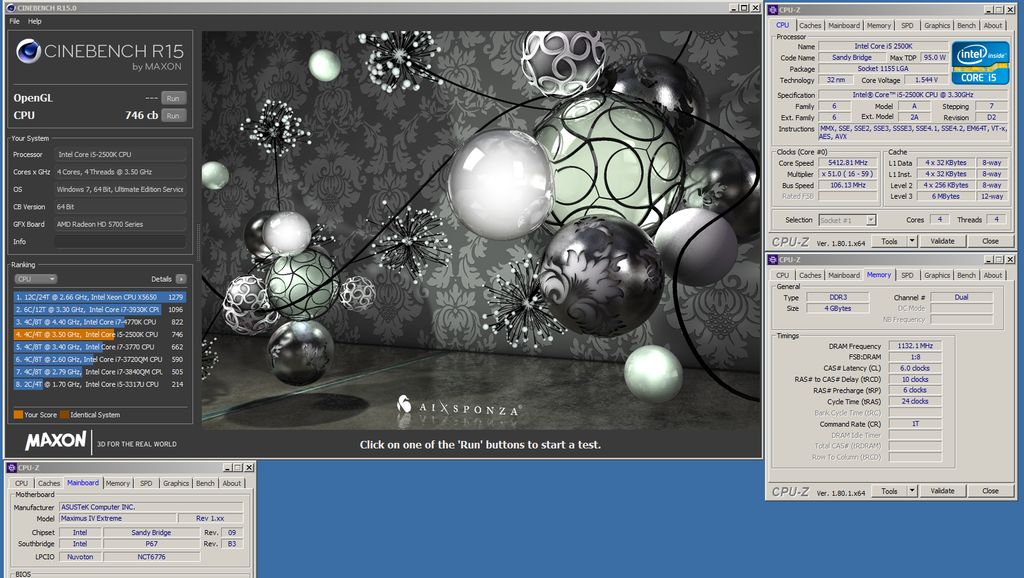Run the OpenGL benchmark
The image size is (1024, 578).
pyautogui.click(x=173, y=98)
